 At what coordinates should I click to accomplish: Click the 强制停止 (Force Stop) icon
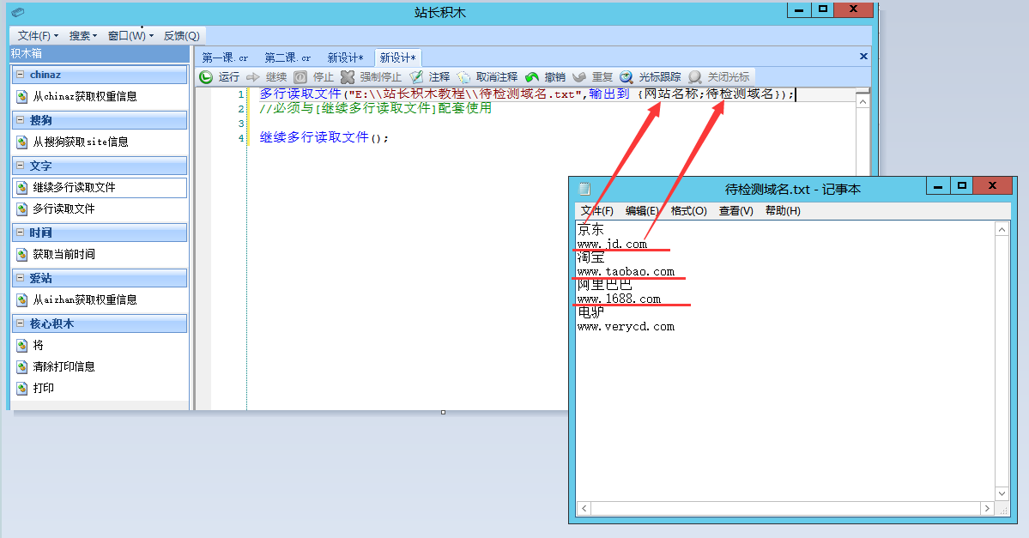(x=348, y=77)
